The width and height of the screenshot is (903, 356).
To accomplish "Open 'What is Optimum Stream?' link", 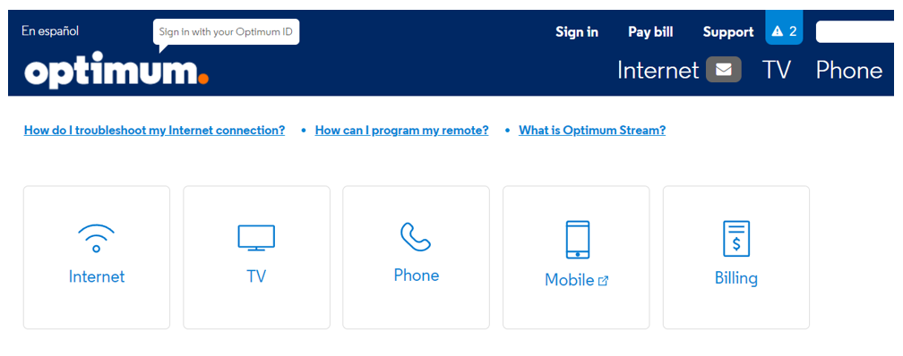I will pyautogui.click(x=592, y=130).
